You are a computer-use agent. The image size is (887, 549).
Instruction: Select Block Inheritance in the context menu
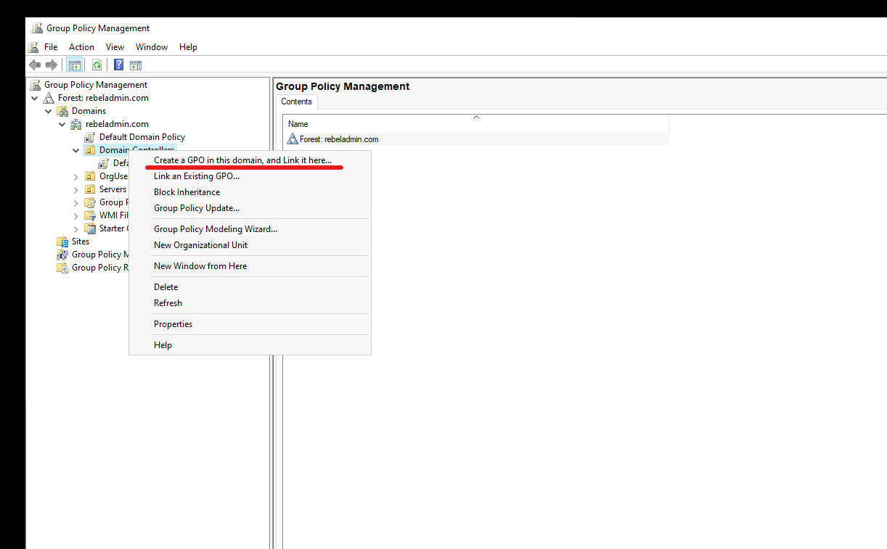(250, 192)
